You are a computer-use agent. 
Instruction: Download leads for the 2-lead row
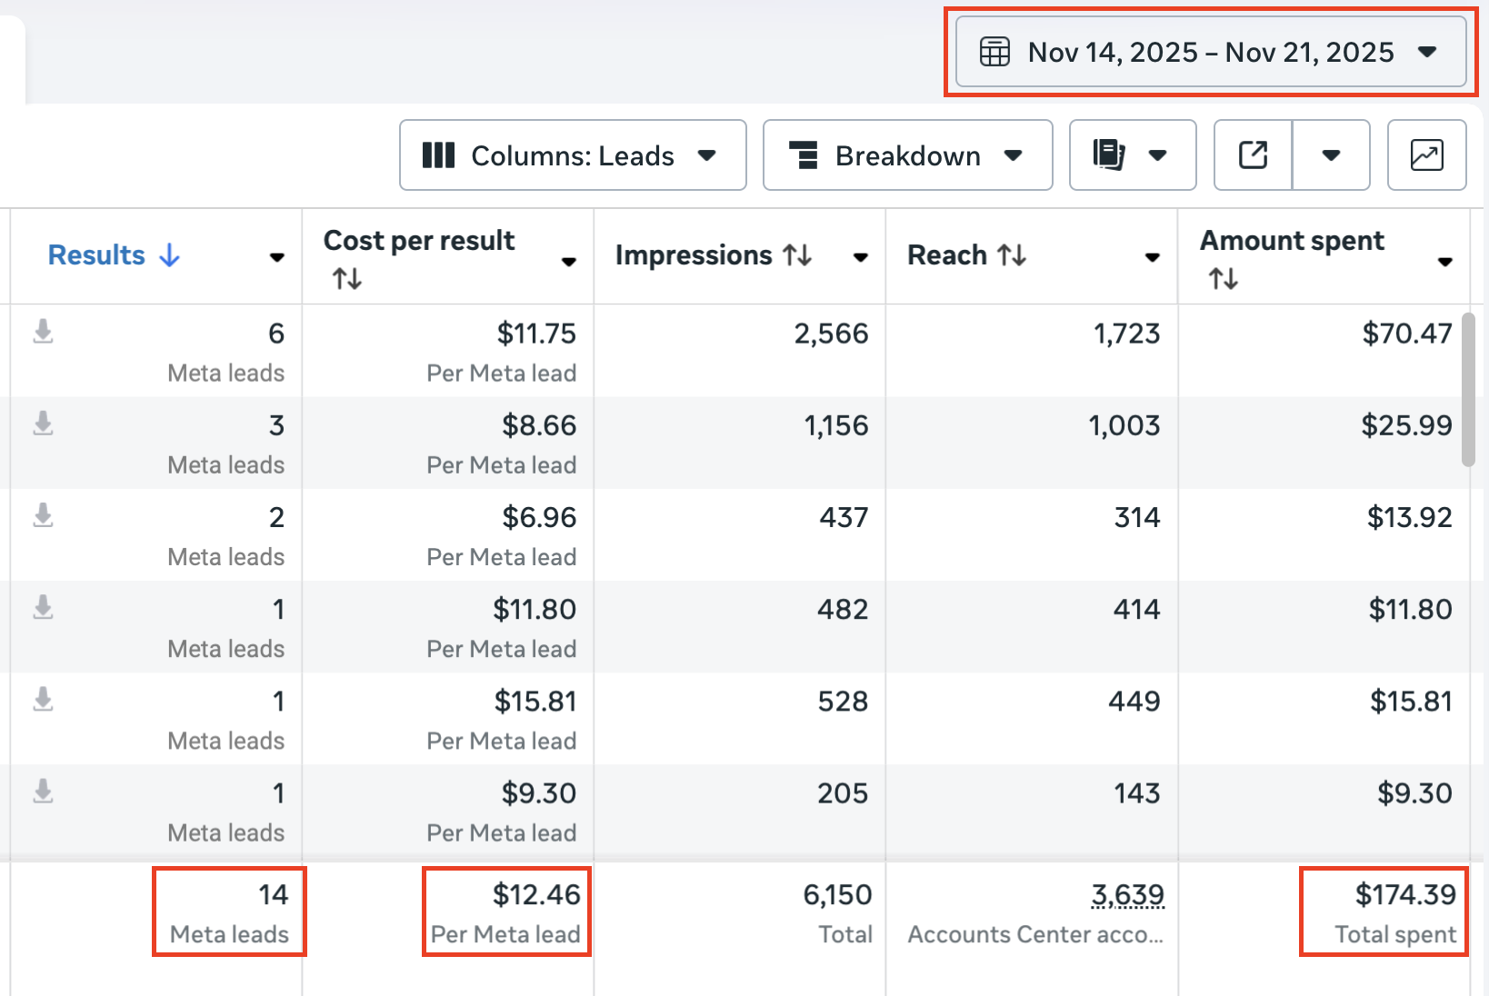43,515
